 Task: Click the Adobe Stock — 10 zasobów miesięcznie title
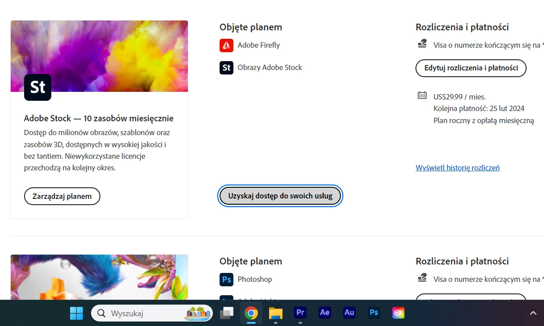pos(99,118)
